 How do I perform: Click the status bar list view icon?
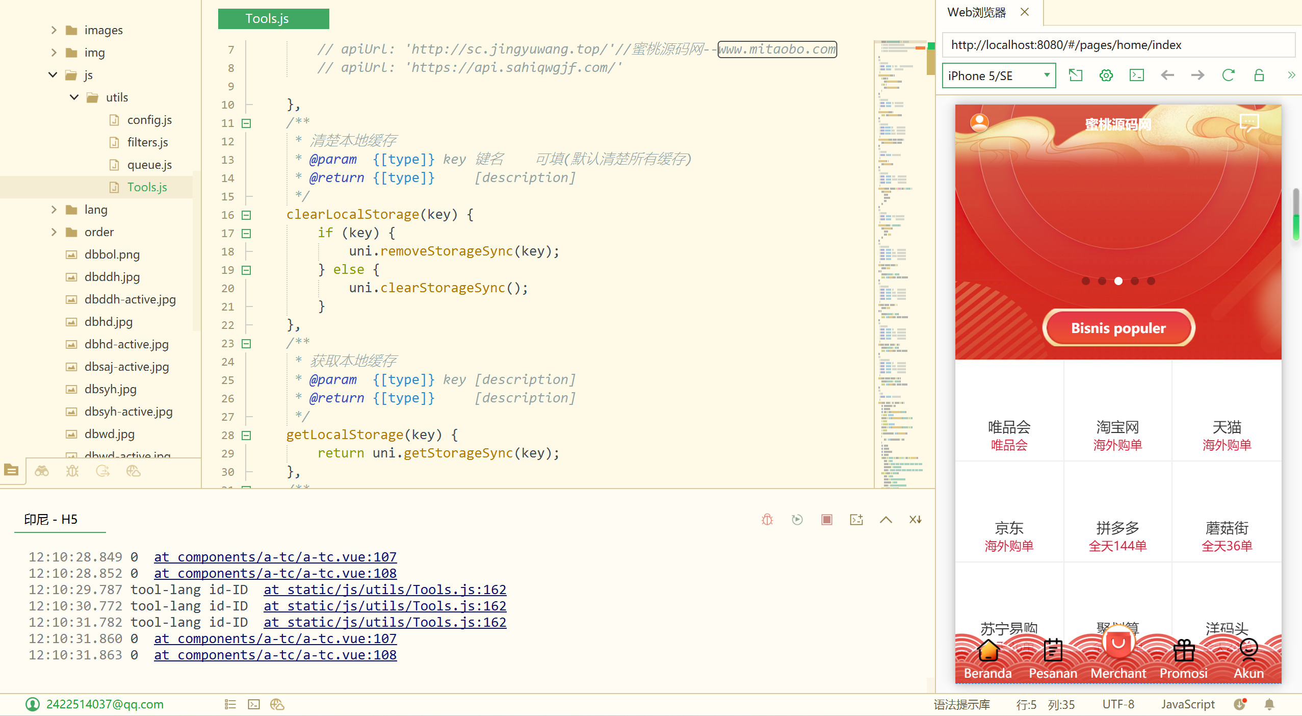click(x=230, y=704)
